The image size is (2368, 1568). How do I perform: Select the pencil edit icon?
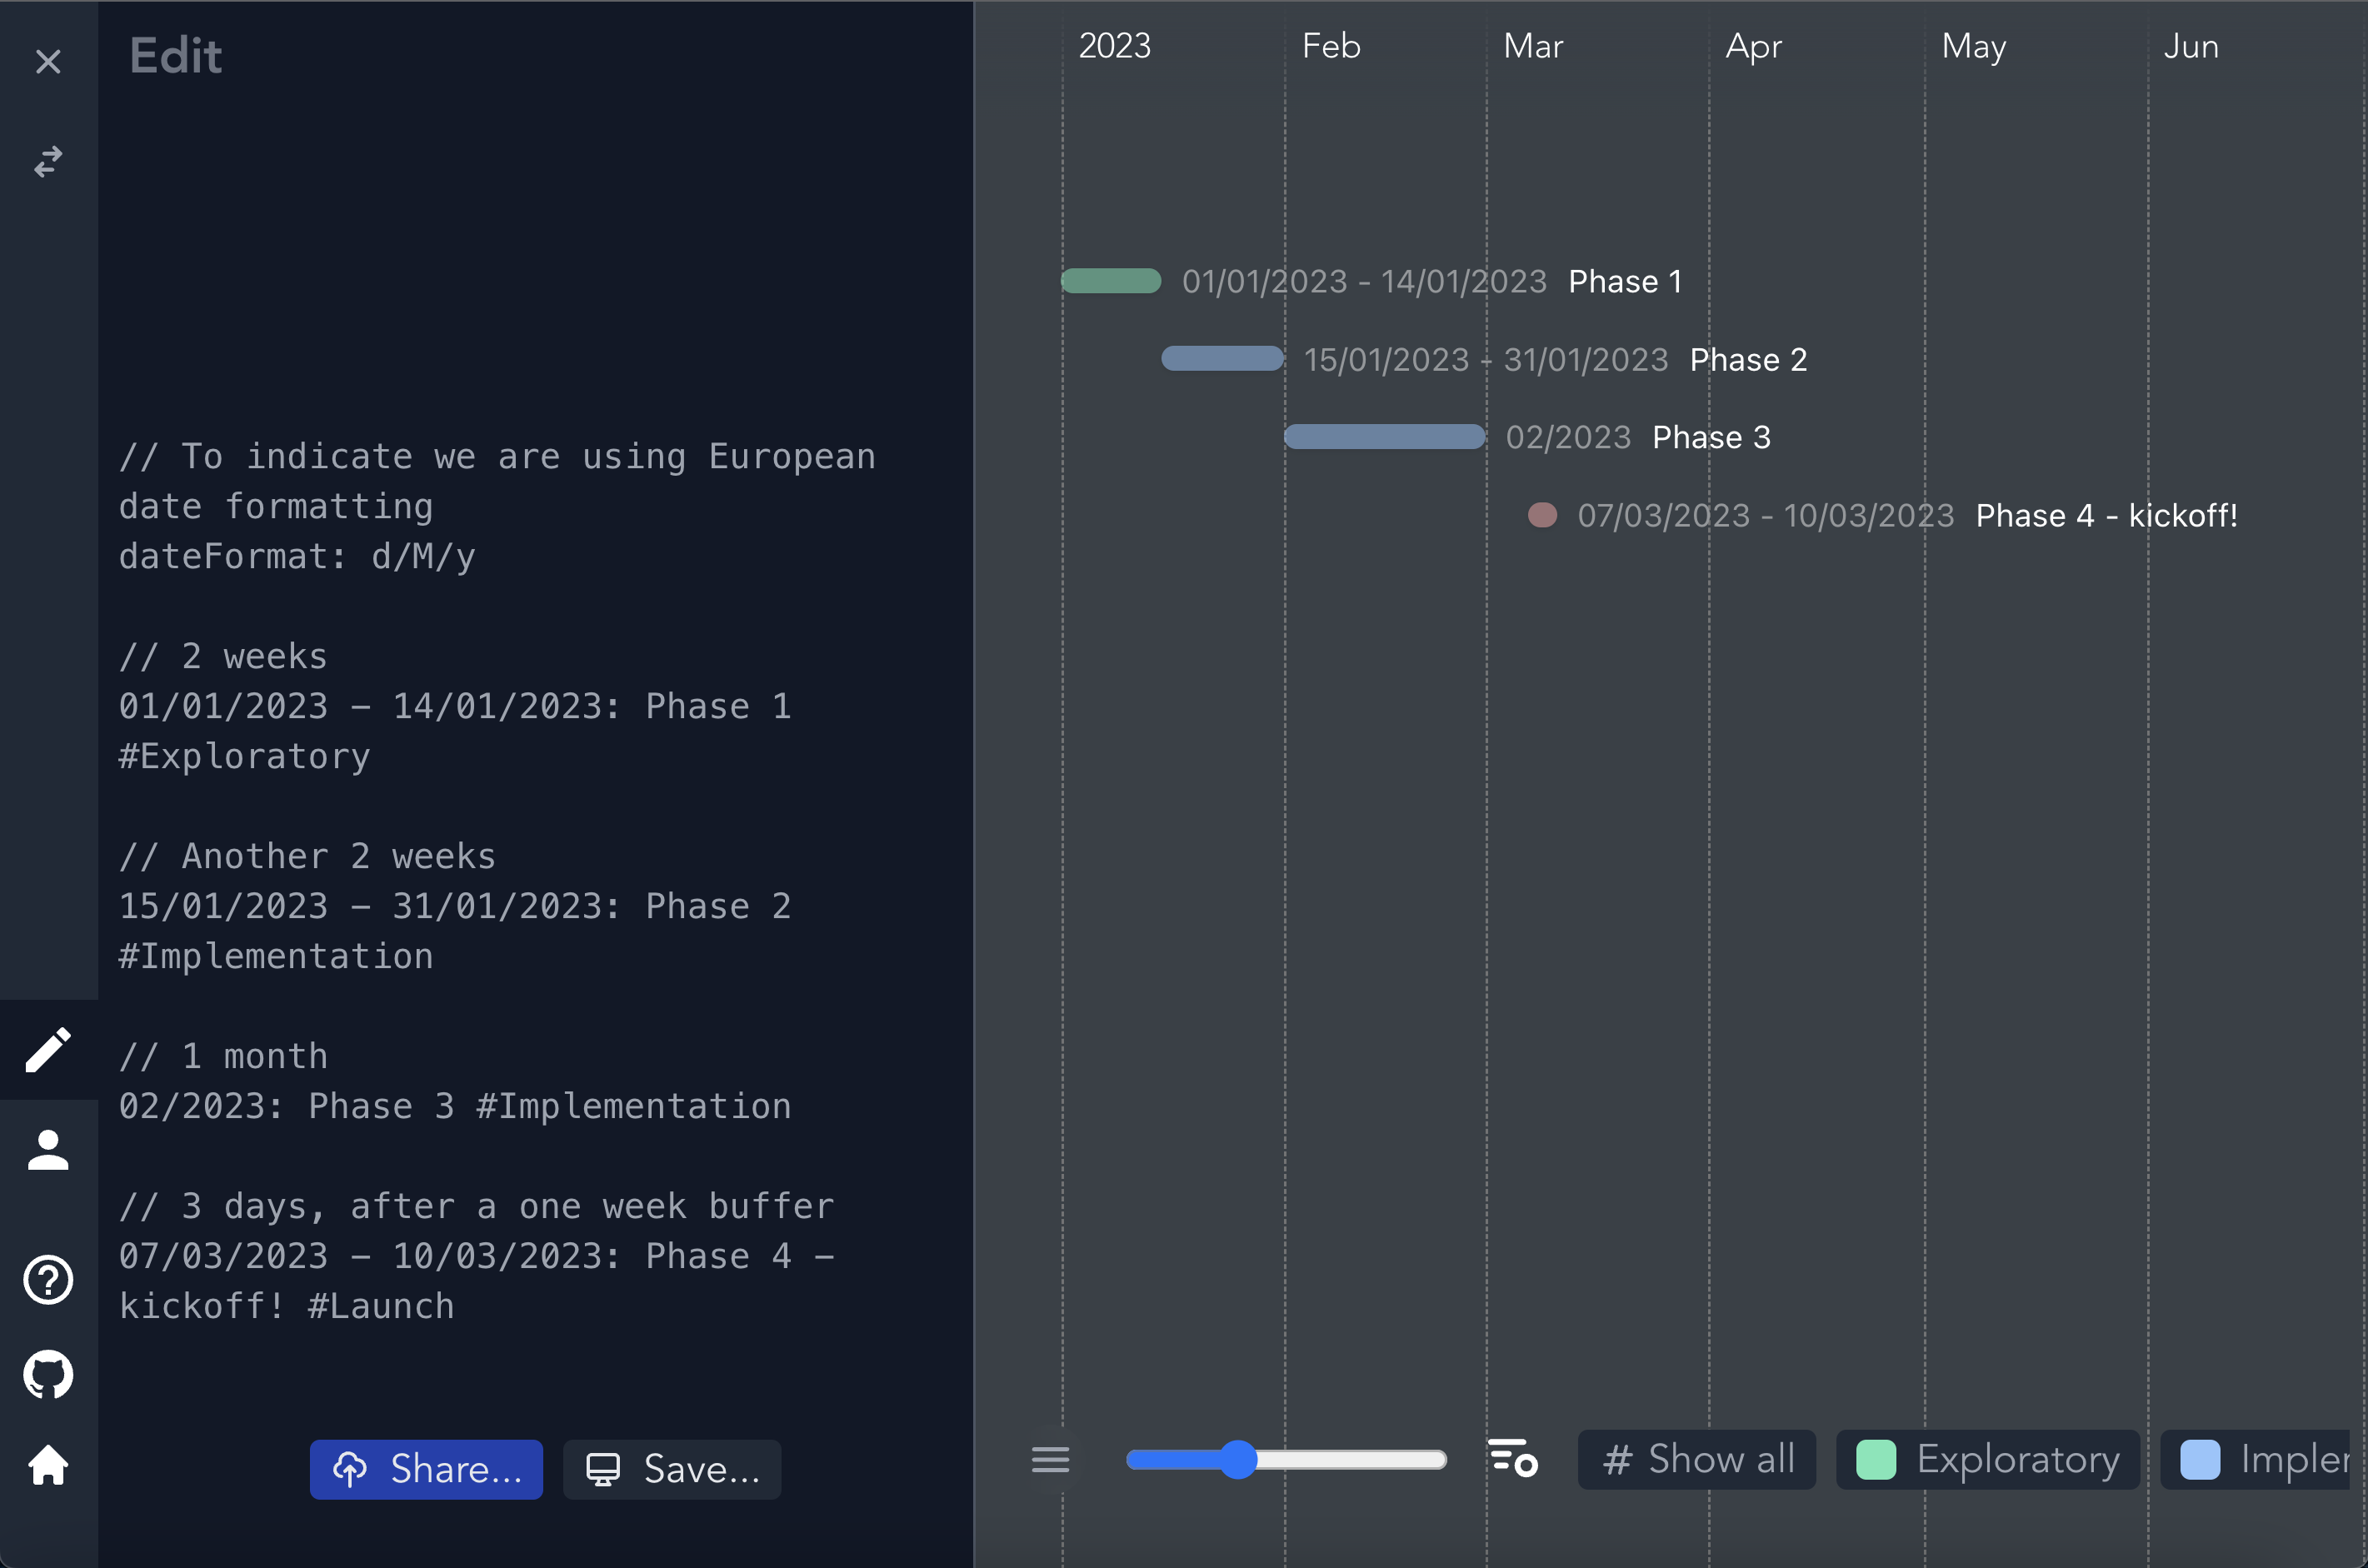[48, 1050]
